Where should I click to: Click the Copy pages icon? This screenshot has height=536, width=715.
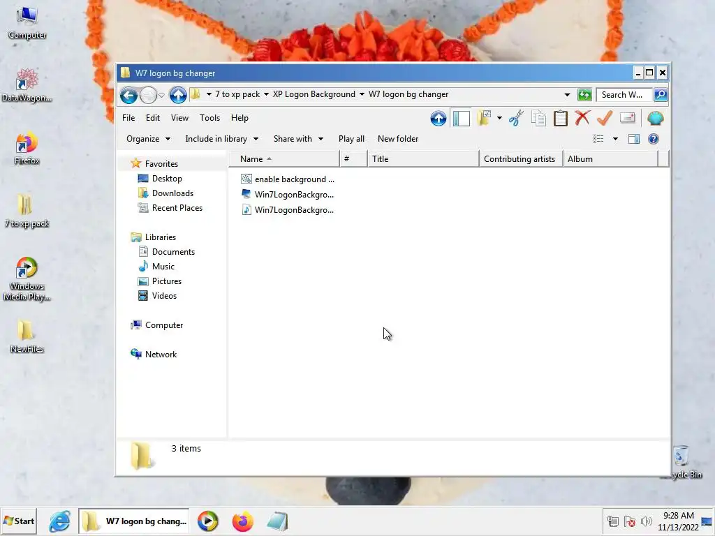[538, 118]
